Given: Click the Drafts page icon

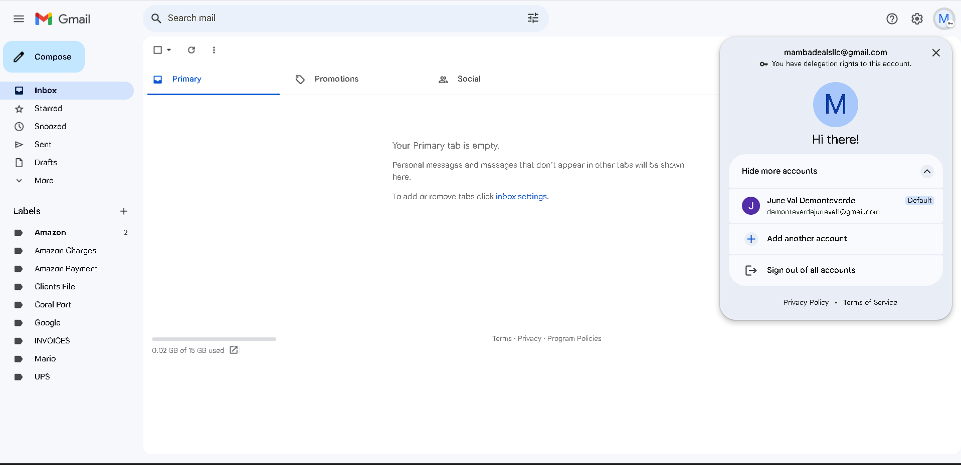Looking at the screenshot, I should [x=19, y=163].
